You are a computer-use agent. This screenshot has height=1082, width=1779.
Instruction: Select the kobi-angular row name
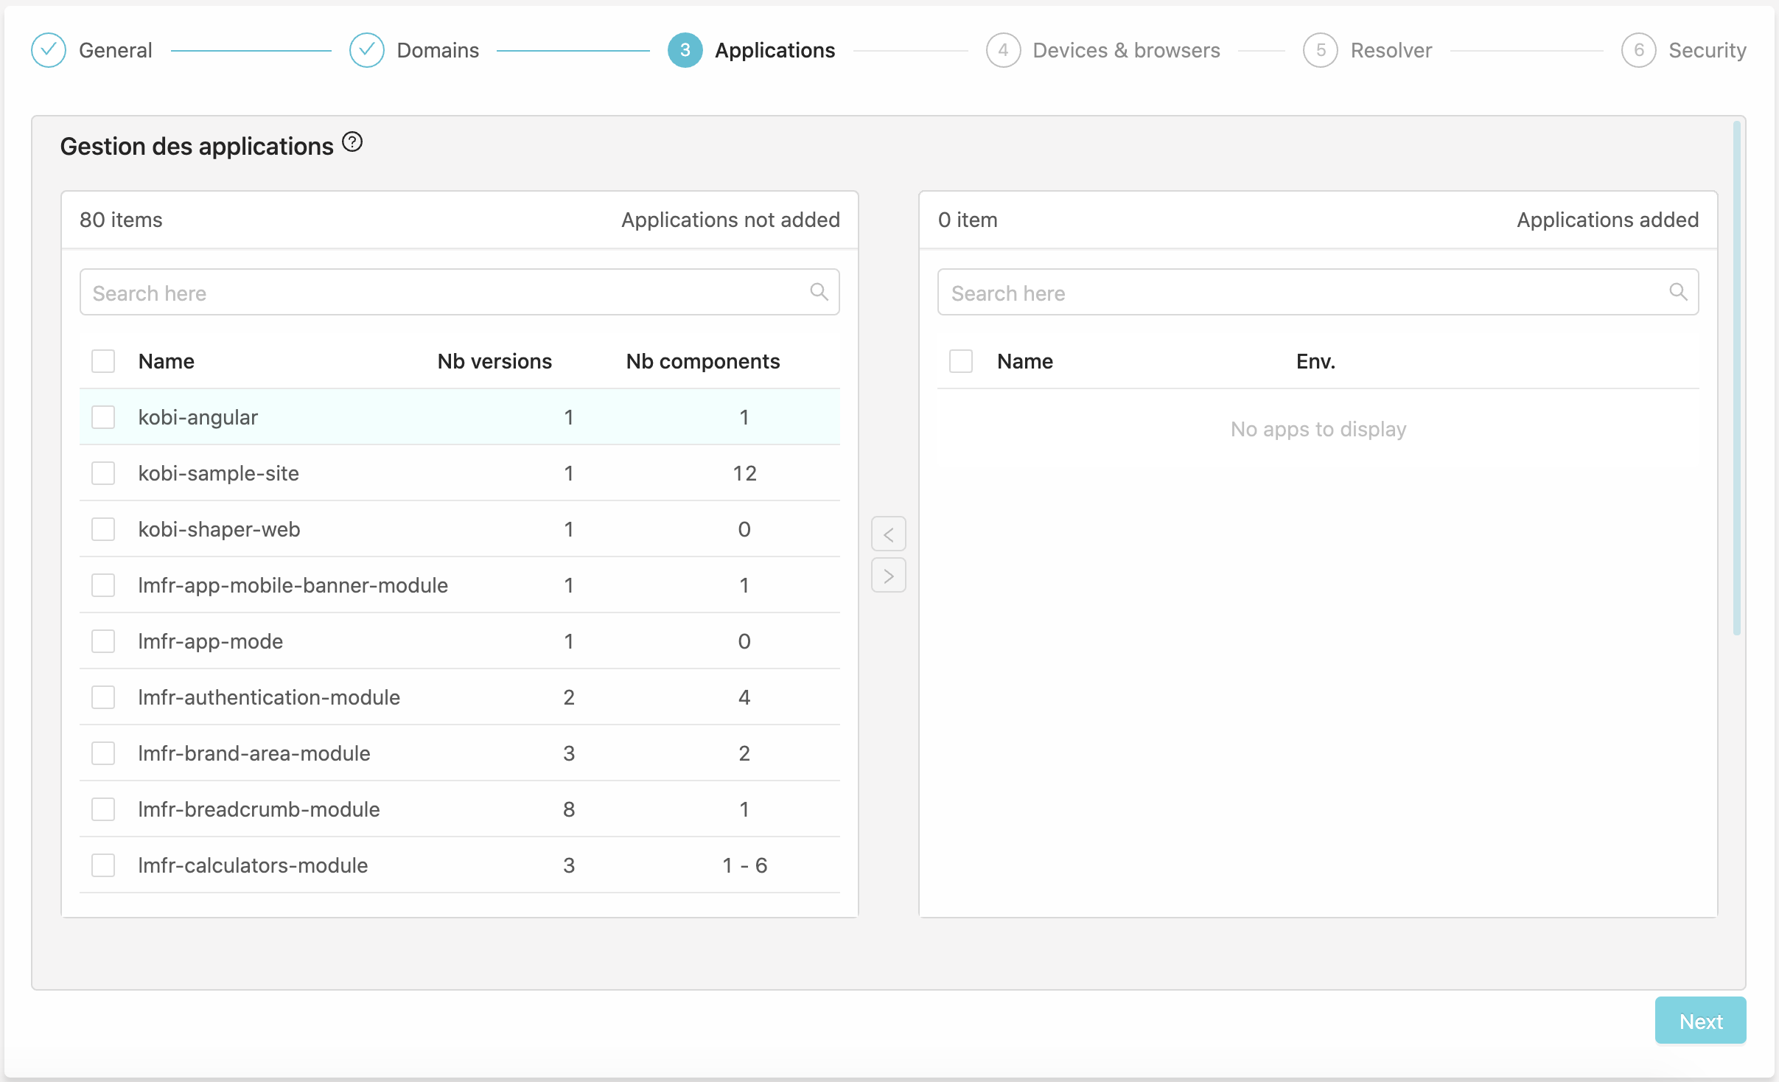click(198, 417)
